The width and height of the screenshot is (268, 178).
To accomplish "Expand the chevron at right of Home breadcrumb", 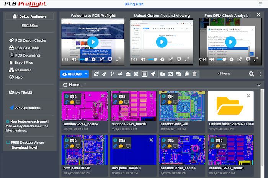I will [x=259, y=85].
